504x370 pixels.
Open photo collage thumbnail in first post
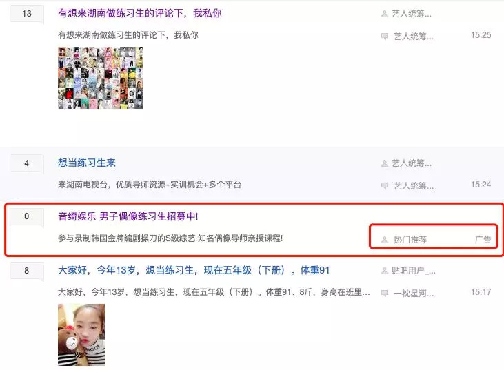tap(101, 78)
